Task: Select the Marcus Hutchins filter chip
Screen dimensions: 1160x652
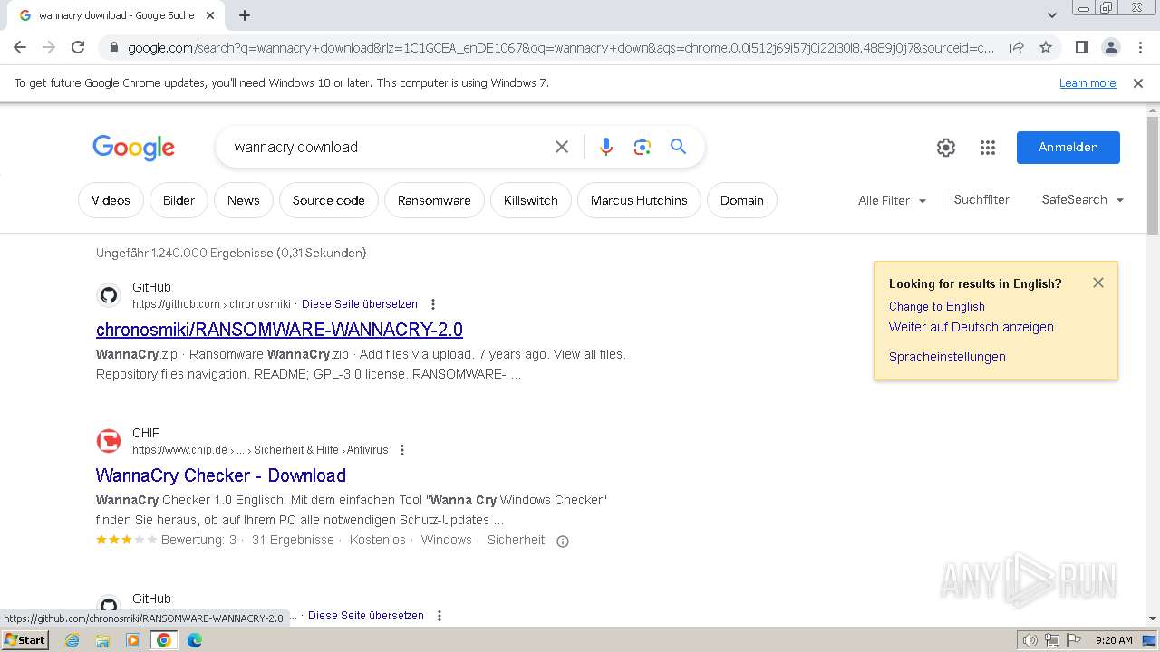Action: 639,200
